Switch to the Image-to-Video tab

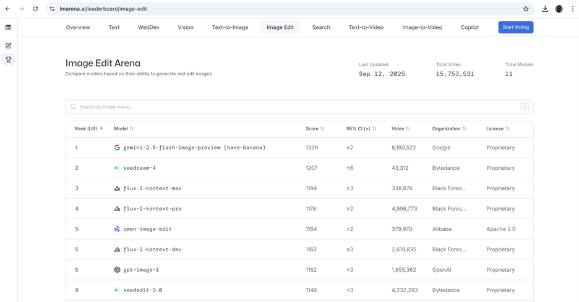[x=422, y=27]
